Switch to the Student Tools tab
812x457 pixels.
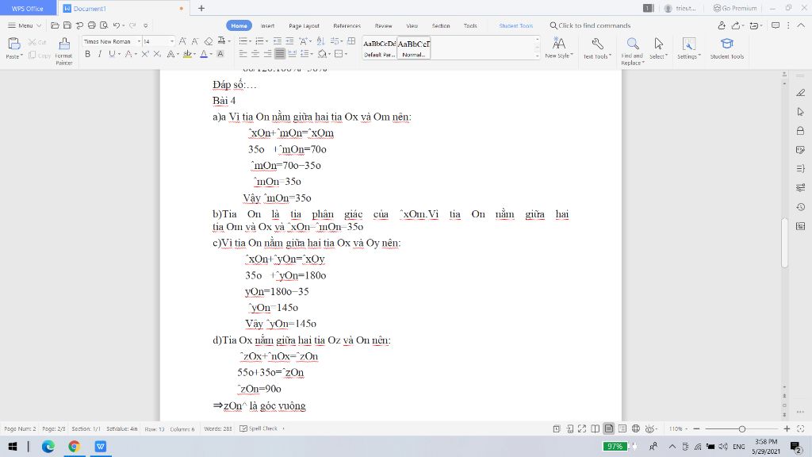pyautogui.click(x=515, y=26)
